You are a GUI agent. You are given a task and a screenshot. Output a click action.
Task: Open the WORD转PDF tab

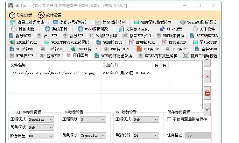[x=22, y=49]
